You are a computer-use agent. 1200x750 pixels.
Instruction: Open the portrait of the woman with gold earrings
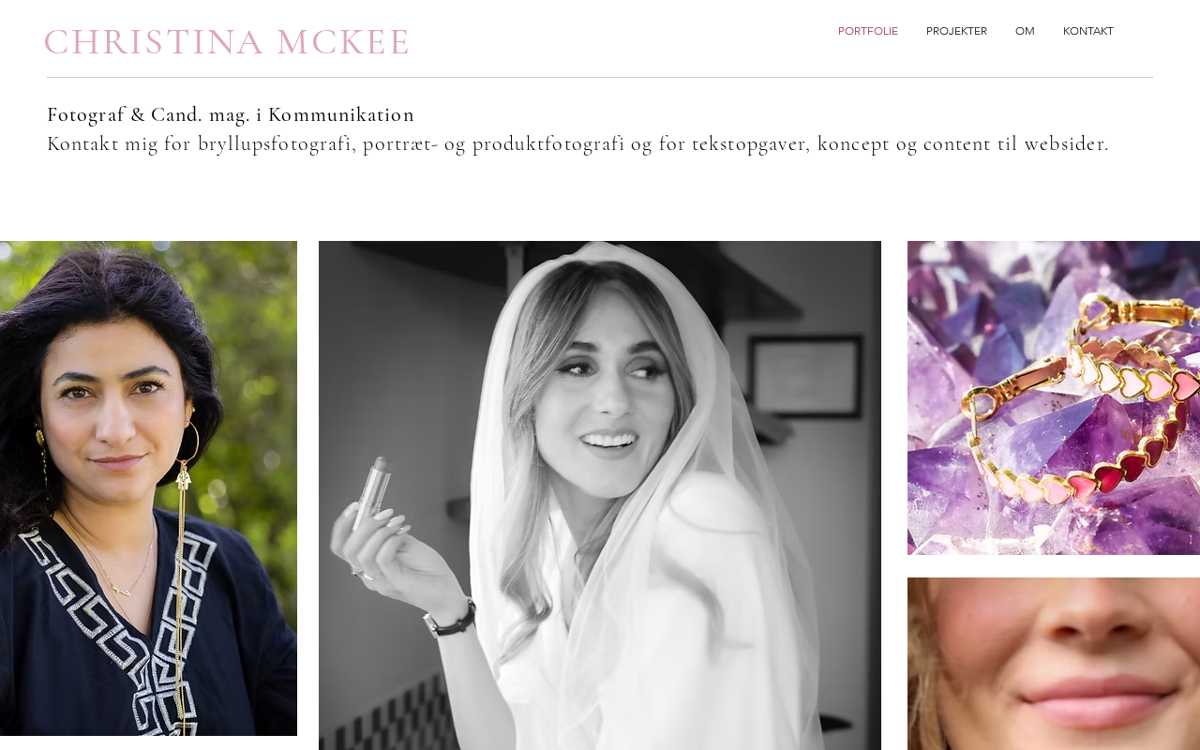click(x=148, y=487)
